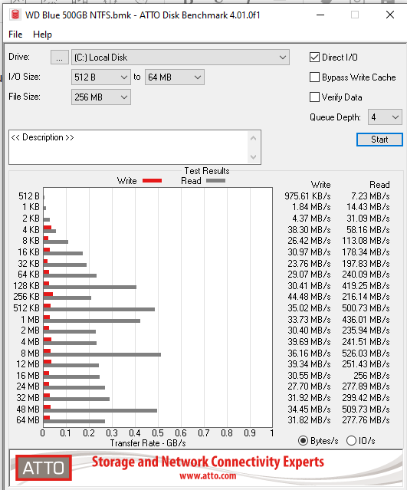Click the 128 KB row label
This screenshot has height=490, width=407.
pyautogui.click(x=27, y=285)
